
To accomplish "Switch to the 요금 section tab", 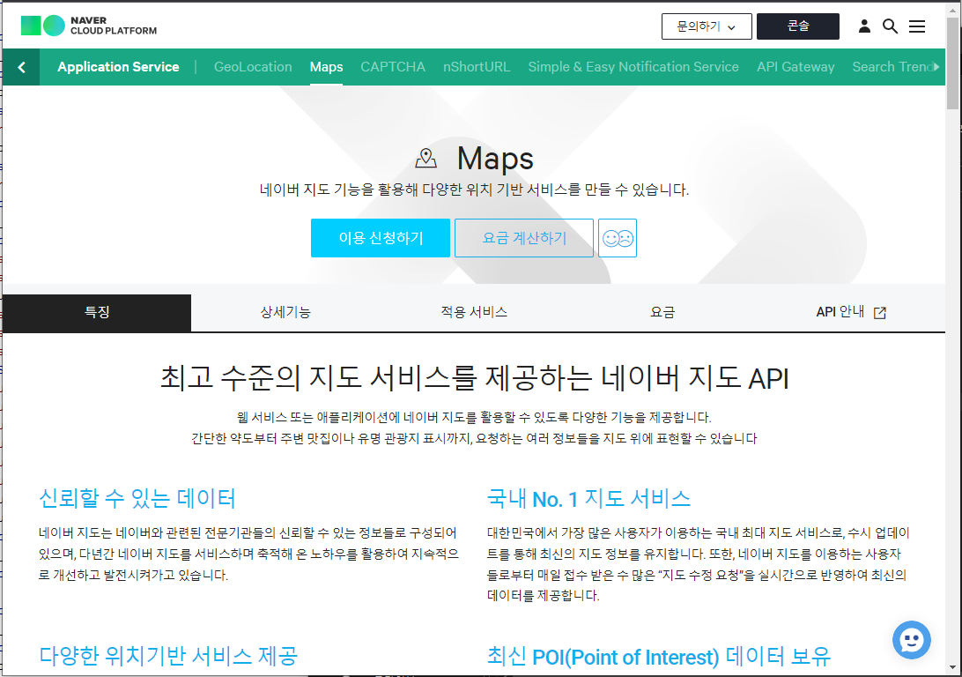I will 662,312.
